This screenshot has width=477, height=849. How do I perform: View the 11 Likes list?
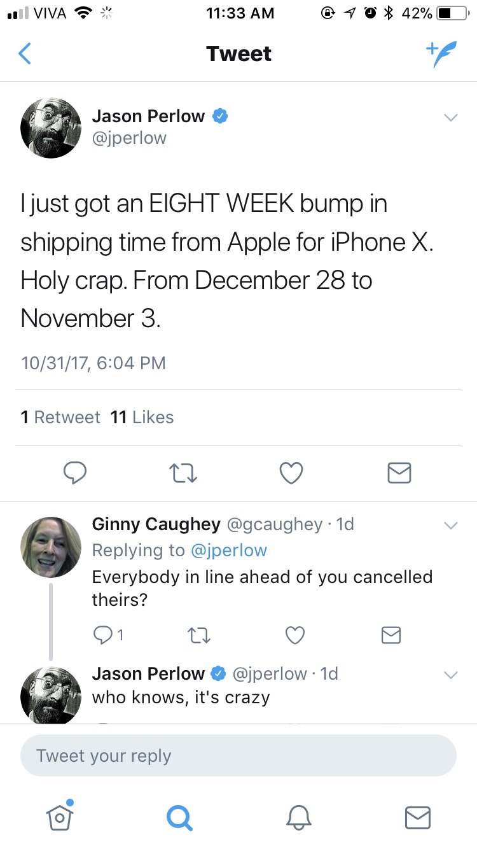[142, 417]
